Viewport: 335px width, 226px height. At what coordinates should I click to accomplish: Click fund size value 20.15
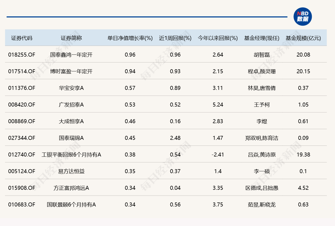303,71
